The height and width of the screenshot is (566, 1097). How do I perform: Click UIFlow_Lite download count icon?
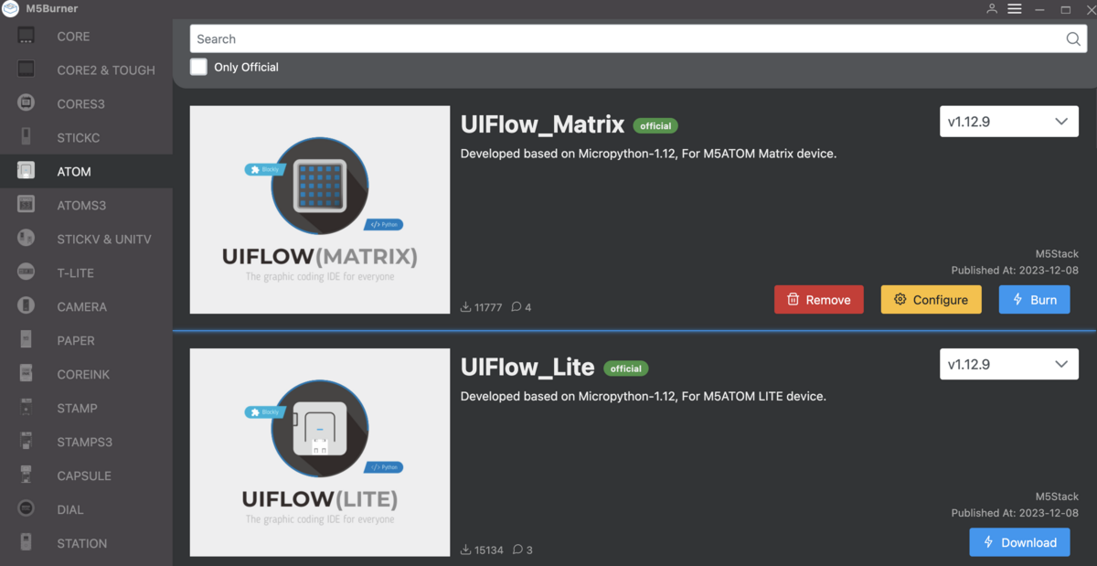click(x=466, y=550)
